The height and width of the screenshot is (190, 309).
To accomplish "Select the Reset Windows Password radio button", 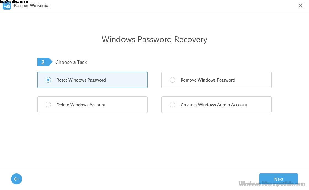I will pos(48,80).
